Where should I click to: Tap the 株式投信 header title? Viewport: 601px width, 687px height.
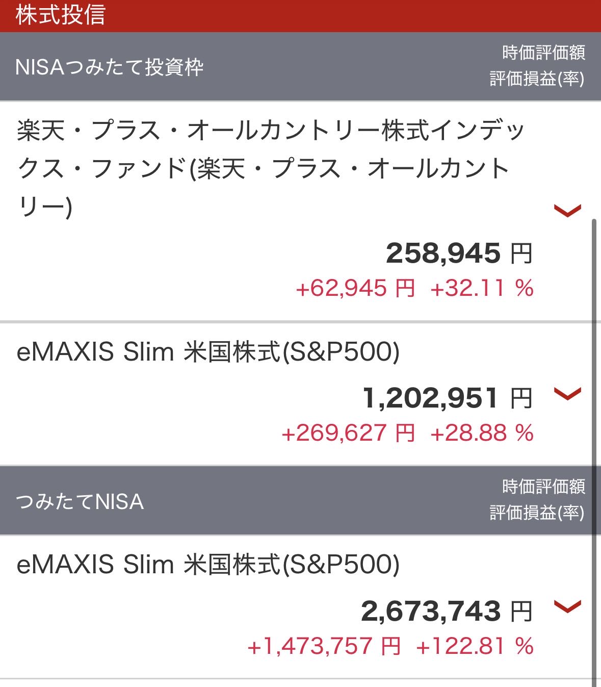coord(61,15)
